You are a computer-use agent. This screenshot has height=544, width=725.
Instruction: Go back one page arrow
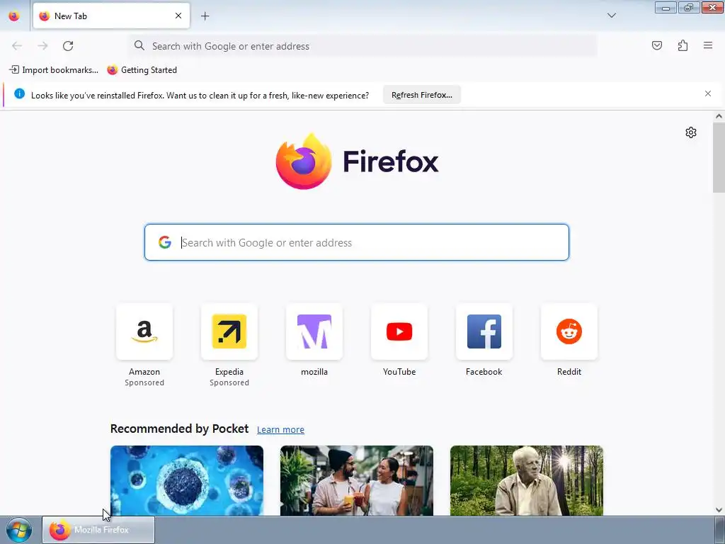pyautogui.click(x=17, y=46)
